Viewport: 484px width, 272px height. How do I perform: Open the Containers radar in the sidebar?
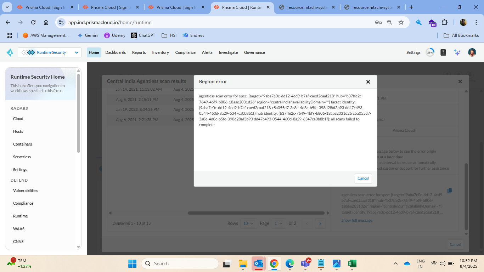click(x=22, y=144)
